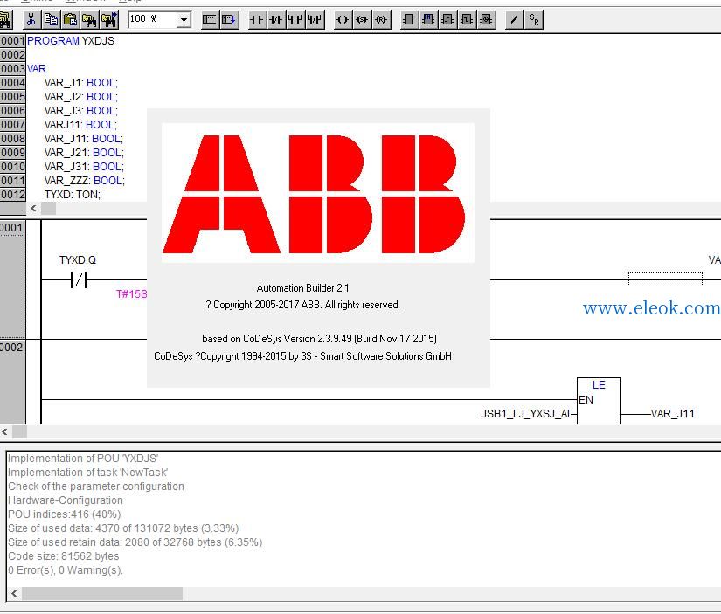This screenshot has width=721, height=614.
Task: Dismiss the Automation Builder splash by clicking the ABB logo
Action: 318,194
